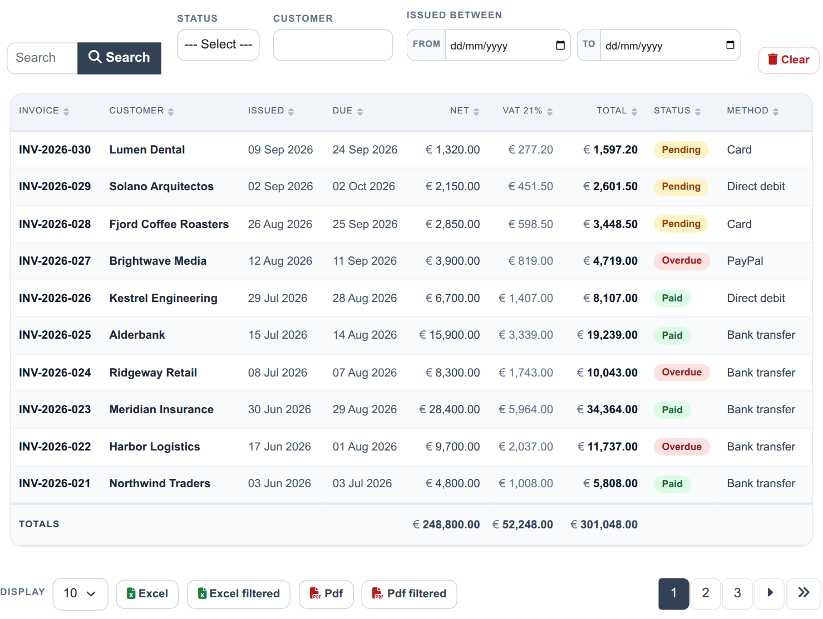The height and width of the screenshot is (619, 823).
Task: Click customer name Fjord Coffee Roasters
Action: point(169,224)
